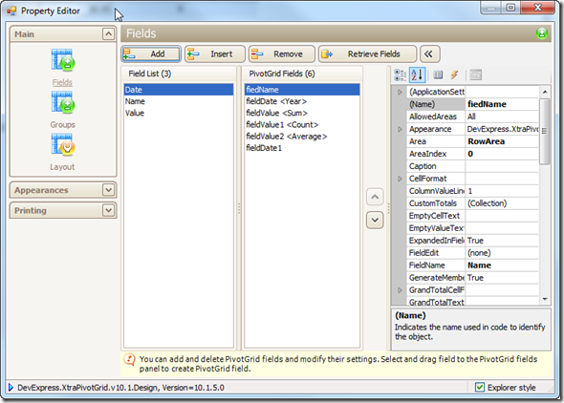Click the CustomTotals (Collection) value
Screen dimensions: 564x403
tap(502, 203)
